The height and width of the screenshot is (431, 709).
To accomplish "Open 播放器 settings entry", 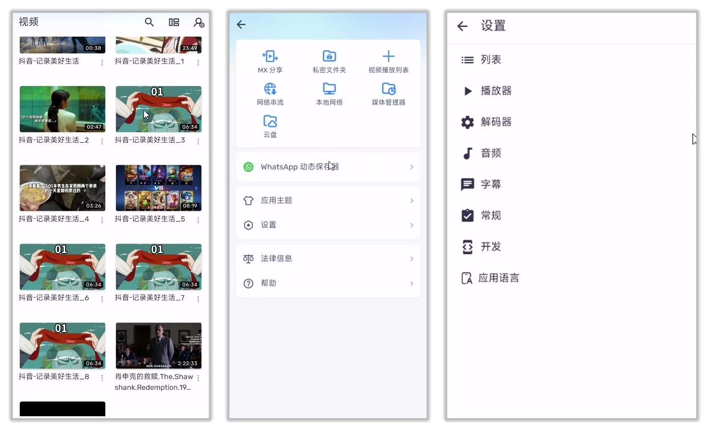I will (496, 91).
